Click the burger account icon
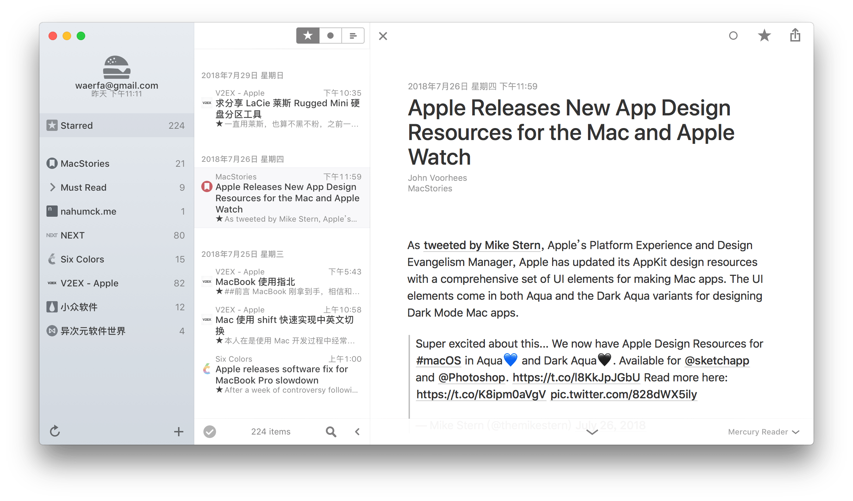 (117, 67)
